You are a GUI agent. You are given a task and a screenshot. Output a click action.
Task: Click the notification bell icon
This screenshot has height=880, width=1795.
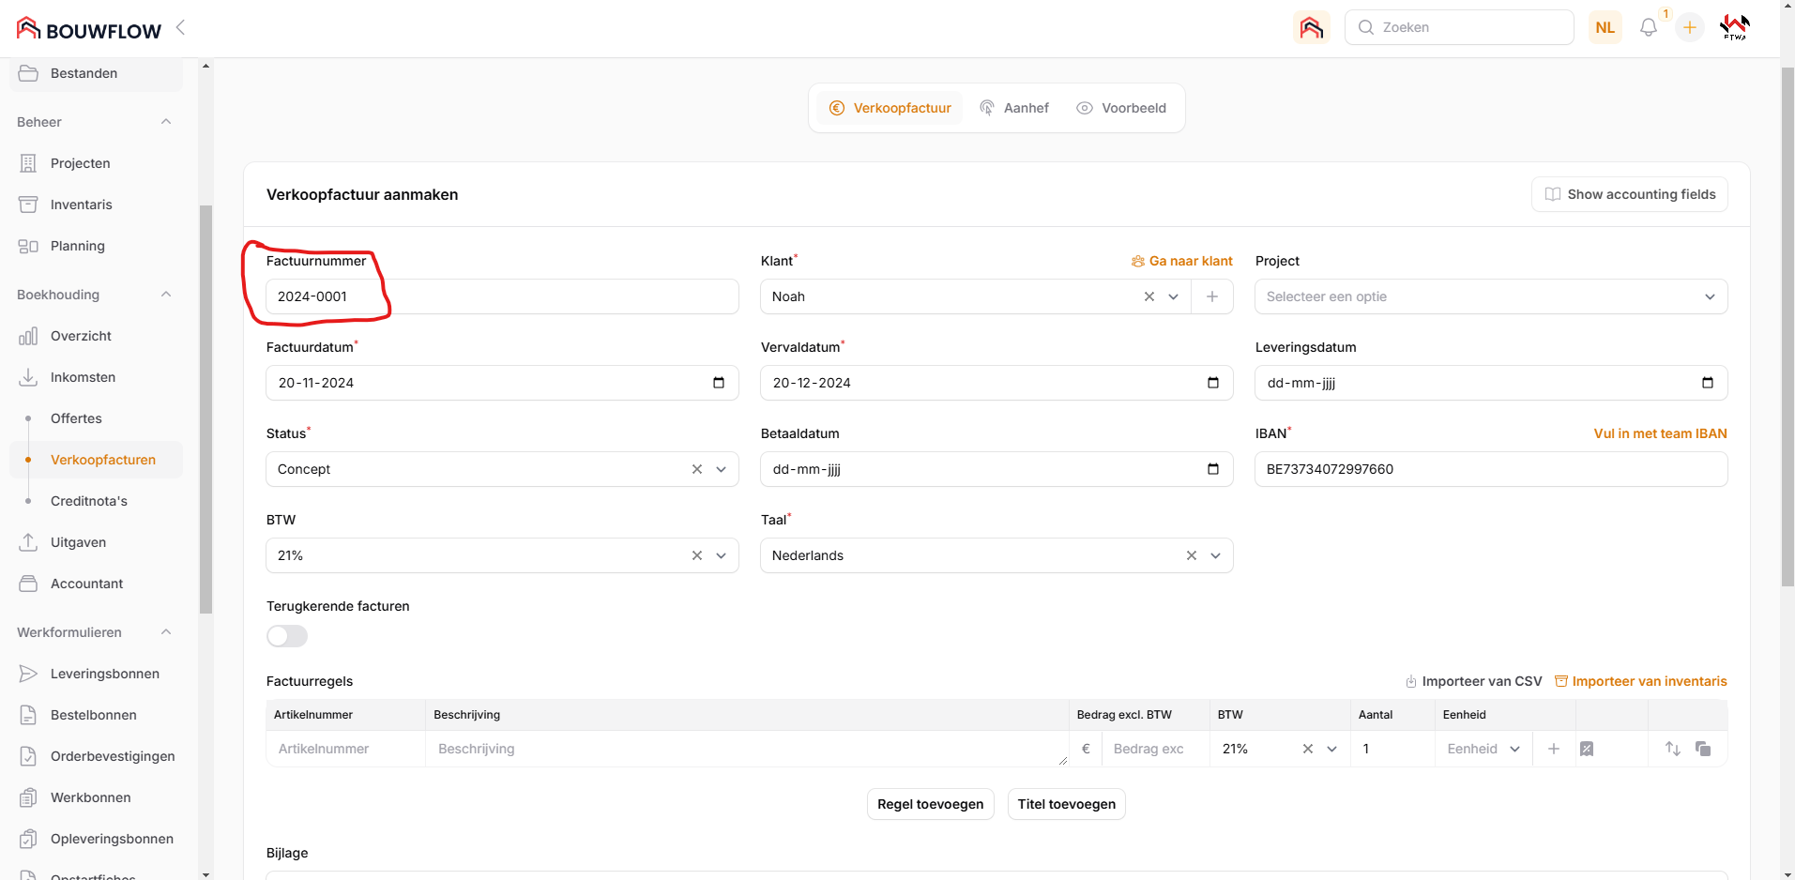pos(1648,28)
